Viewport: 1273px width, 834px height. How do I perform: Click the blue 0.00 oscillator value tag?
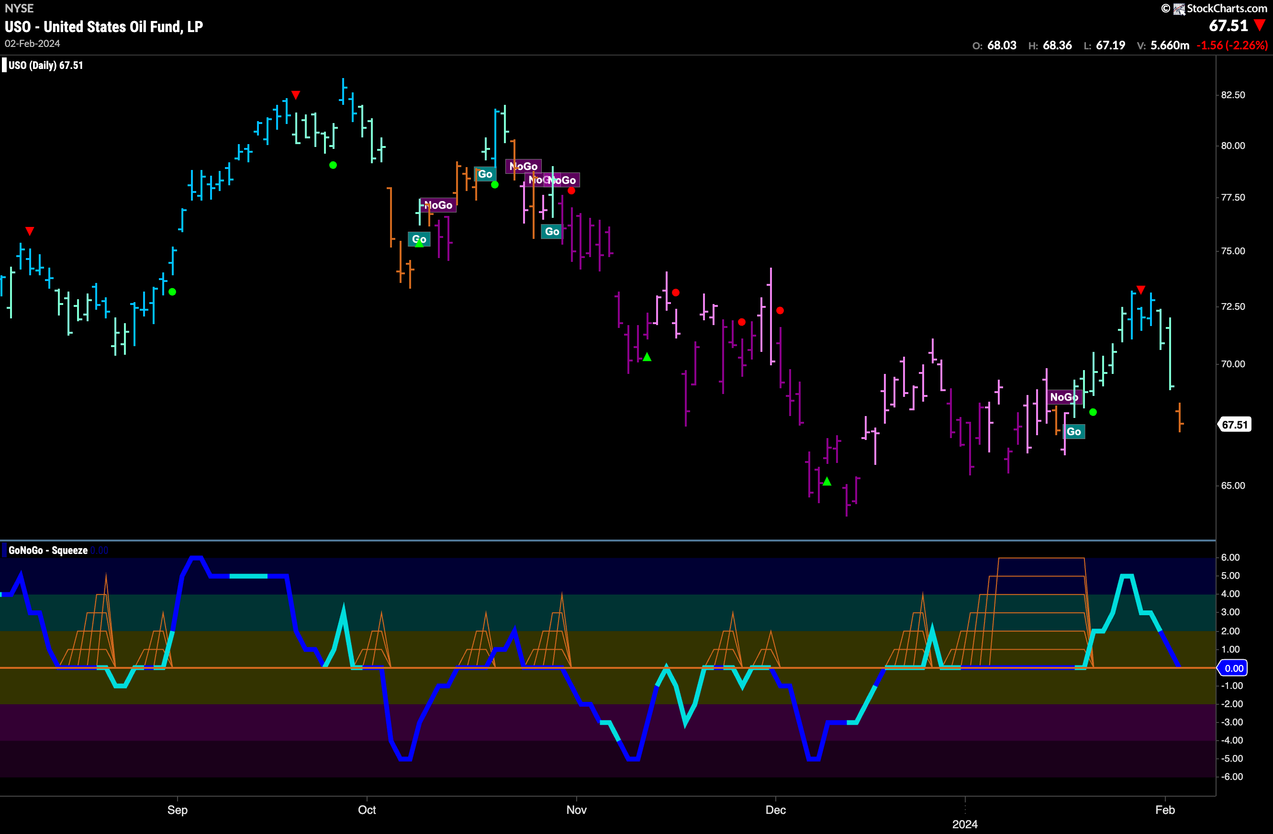[1233, 668]
